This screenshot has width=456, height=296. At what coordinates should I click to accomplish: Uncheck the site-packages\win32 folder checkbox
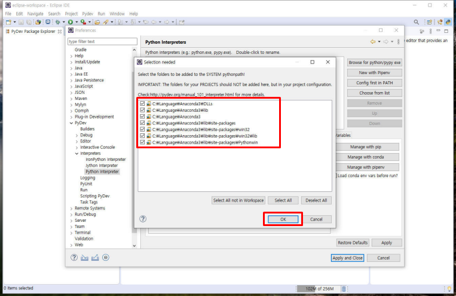pos(142,129)
